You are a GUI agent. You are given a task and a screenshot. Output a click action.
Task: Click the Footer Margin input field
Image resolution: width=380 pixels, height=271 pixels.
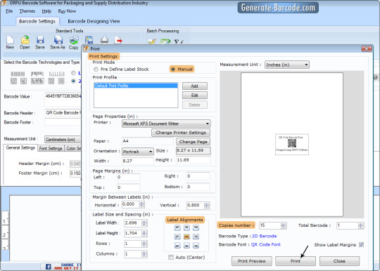75,173
